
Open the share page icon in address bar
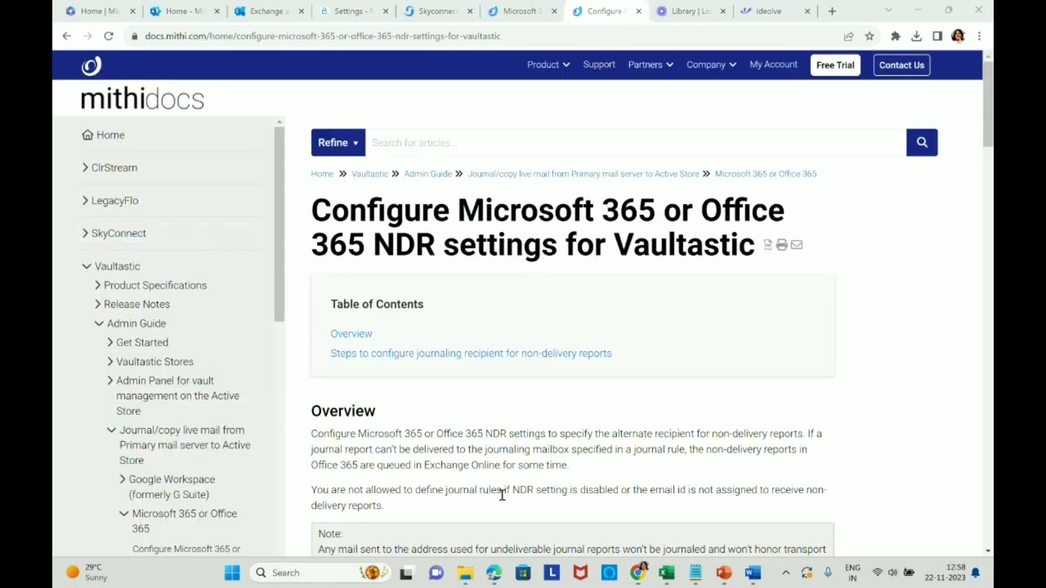[x=848, y=36]
